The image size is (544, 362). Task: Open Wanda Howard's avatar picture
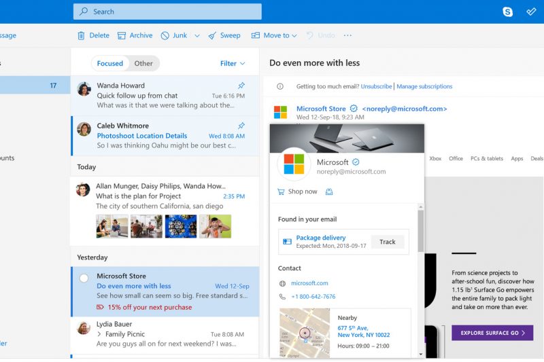(x=84, y=89)
